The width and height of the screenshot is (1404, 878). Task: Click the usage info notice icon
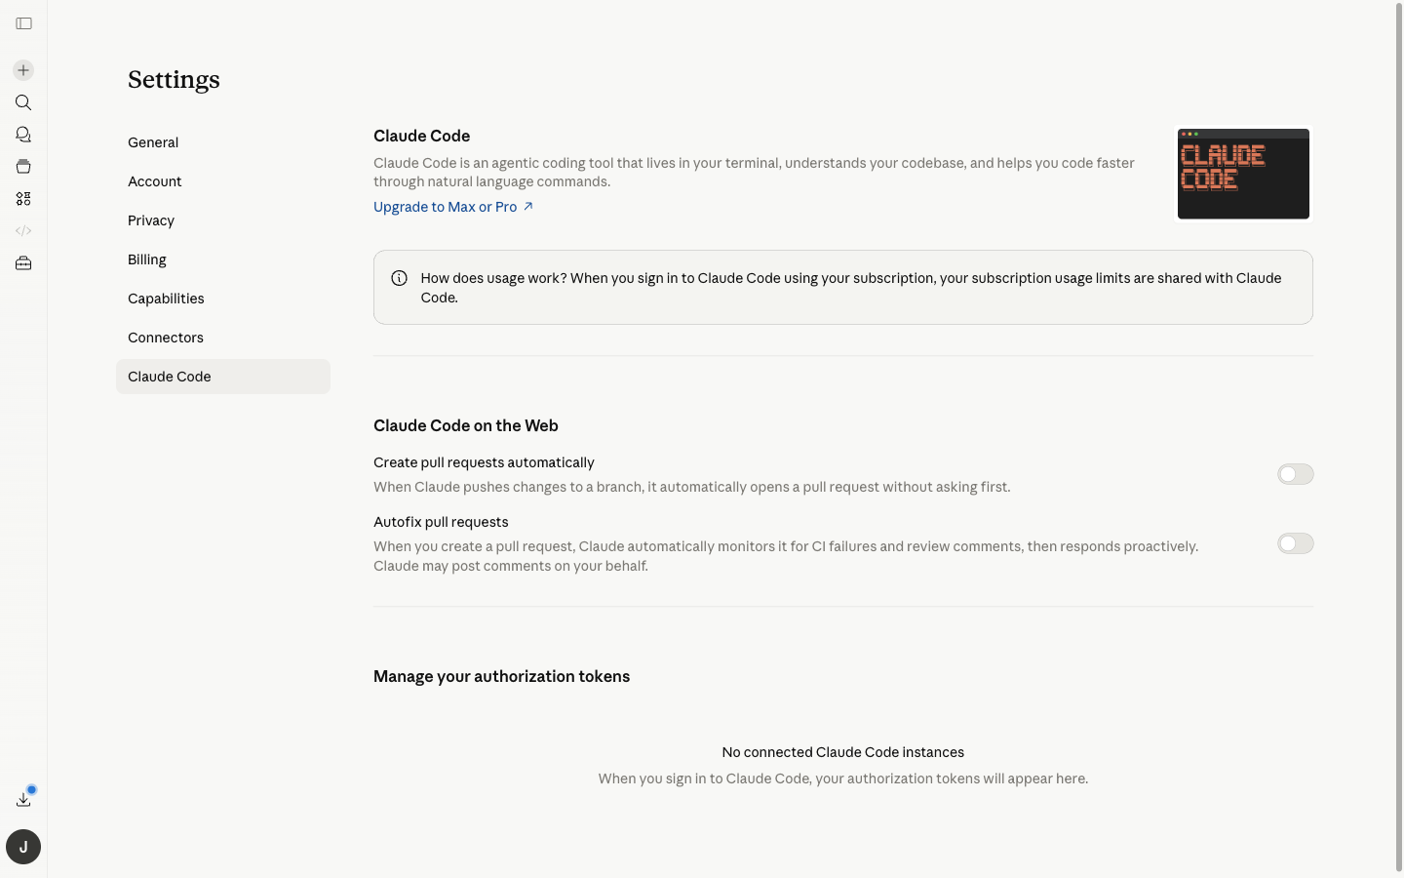(x=399, y=277)
